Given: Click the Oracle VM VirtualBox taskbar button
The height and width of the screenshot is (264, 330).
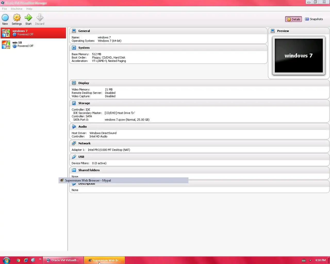Looking at the screenshot, I should click(63, 260).
